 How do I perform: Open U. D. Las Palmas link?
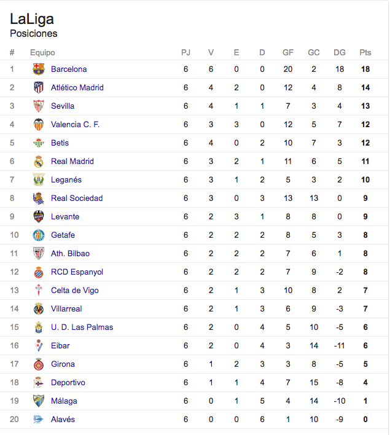tap(82, 327)
